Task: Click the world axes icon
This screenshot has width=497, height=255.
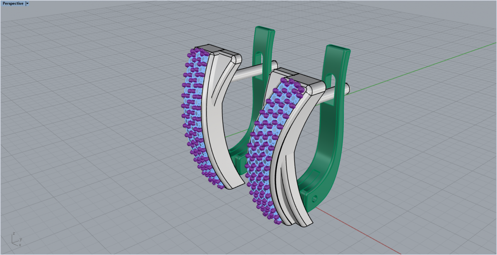Action: [16, 239]
